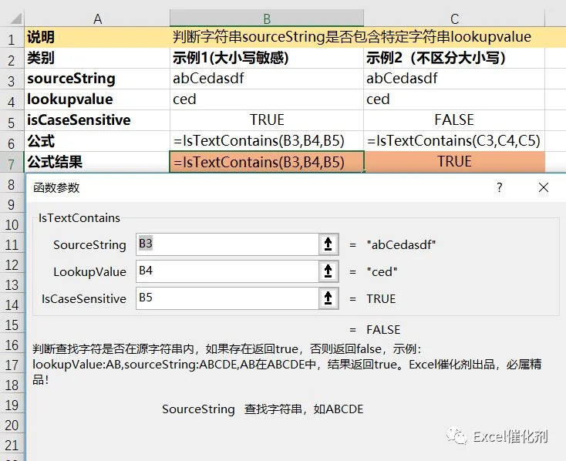This screenshot has width=566, height=461.
Task: Click cell A1 labeled 说明
Action: coord(97,37)
